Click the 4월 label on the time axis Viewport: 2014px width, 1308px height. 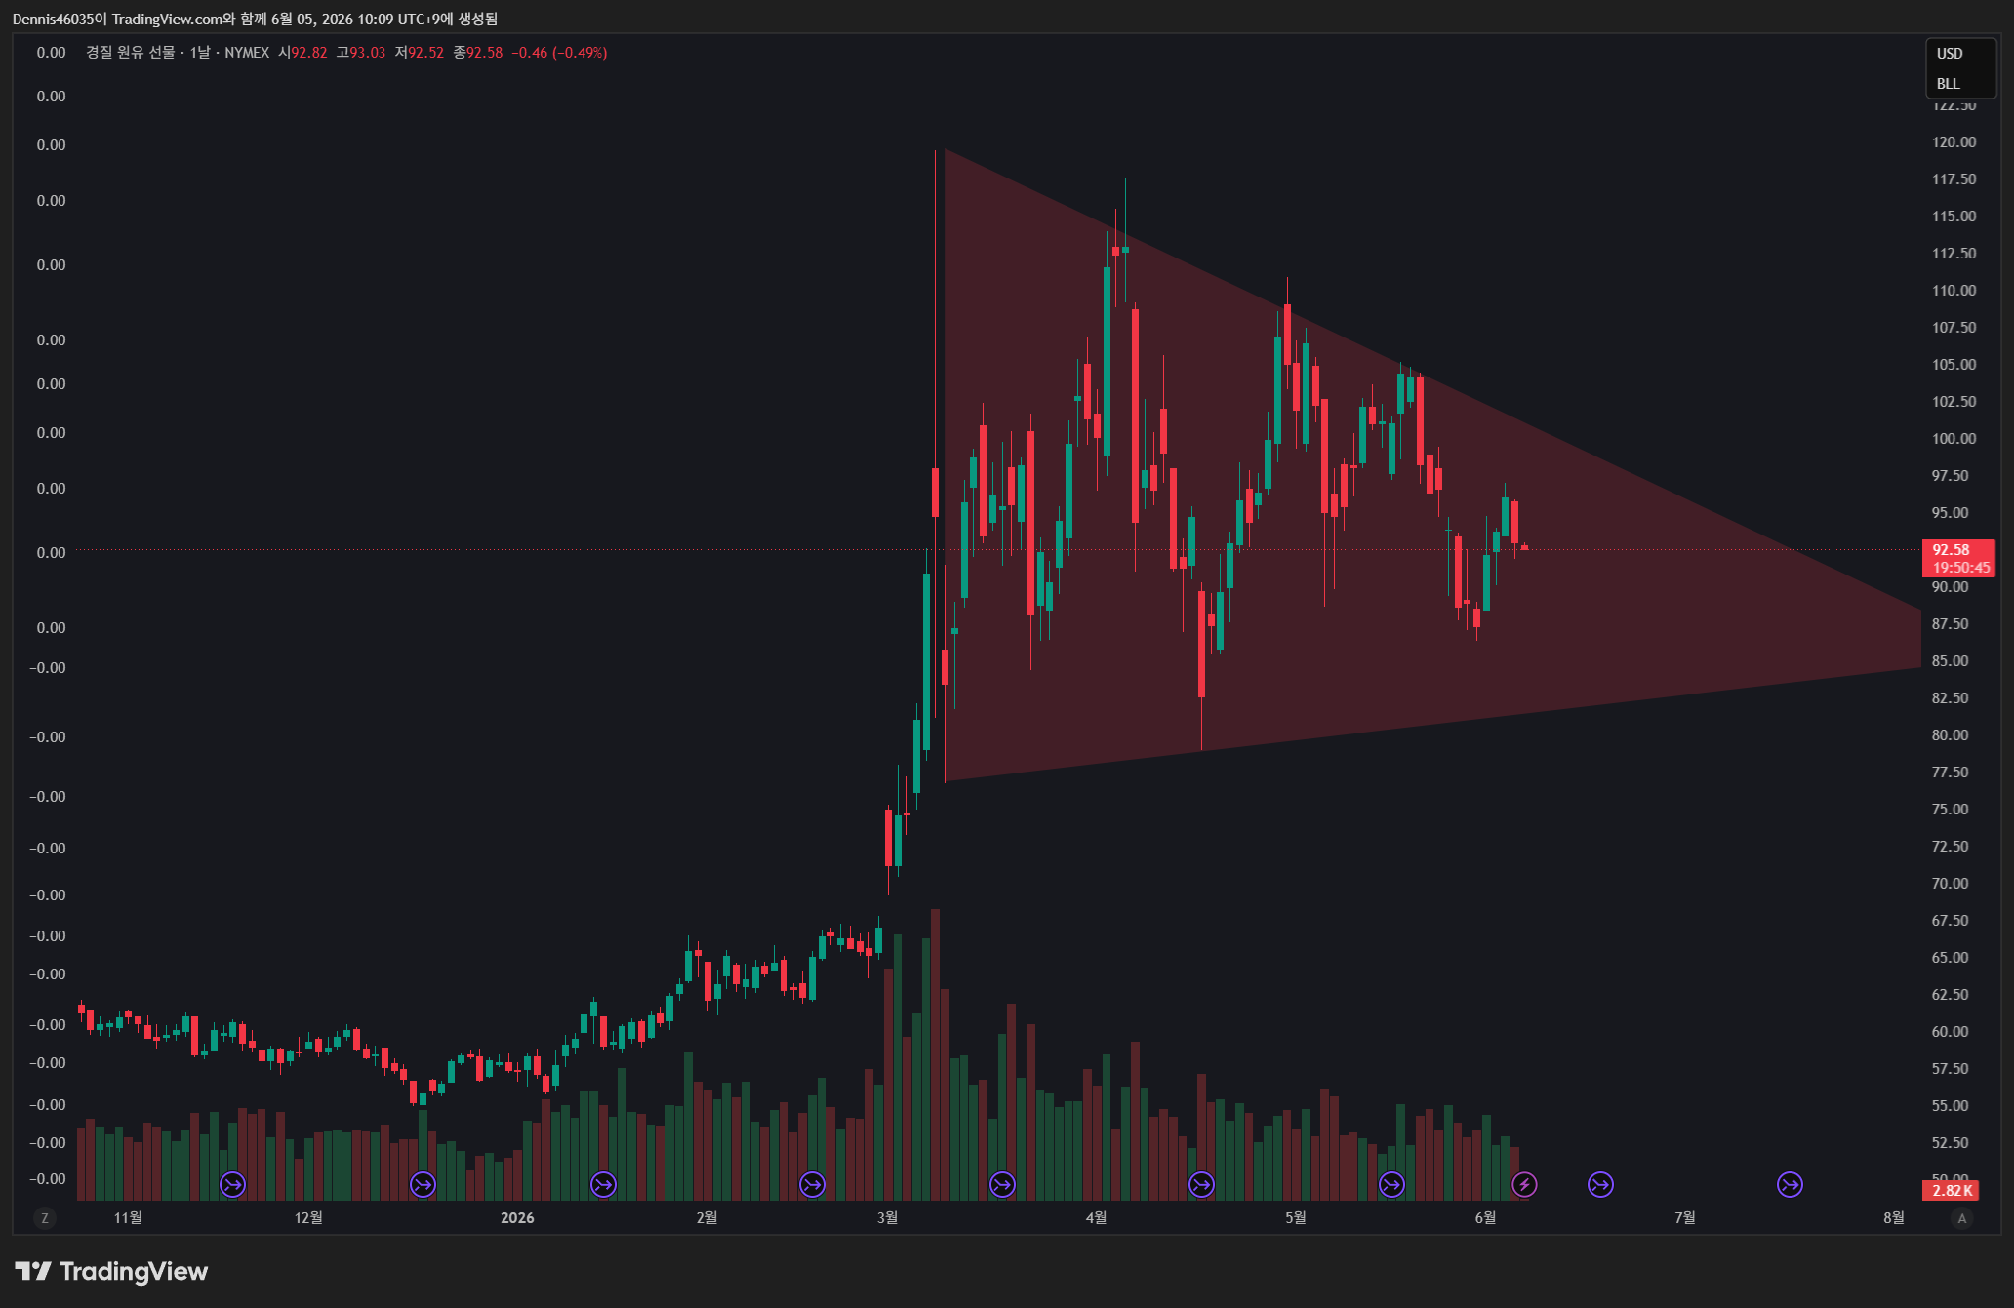[x=1096, y=1217]
